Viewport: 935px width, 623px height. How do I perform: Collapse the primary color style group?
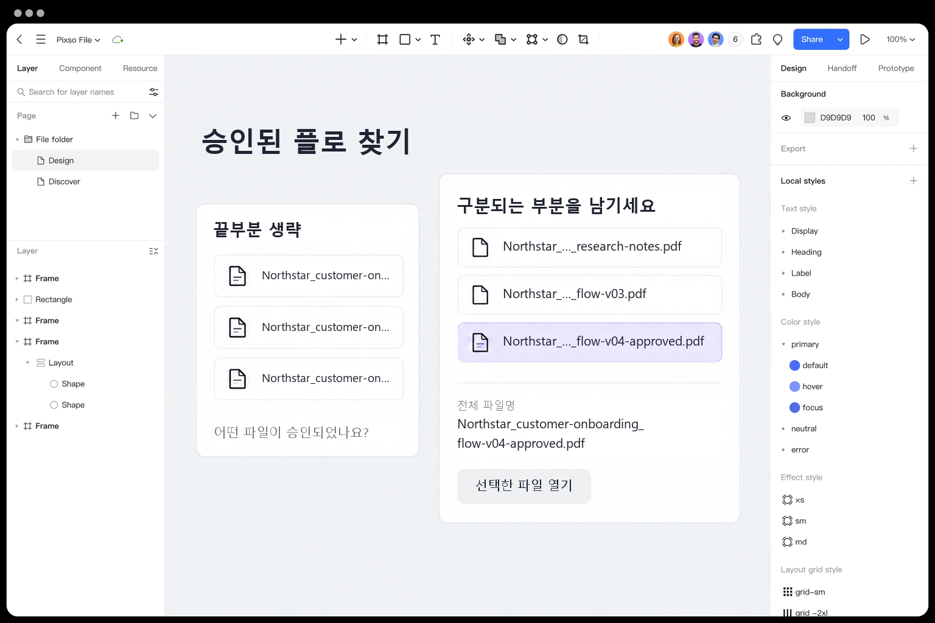coord(783,344)
